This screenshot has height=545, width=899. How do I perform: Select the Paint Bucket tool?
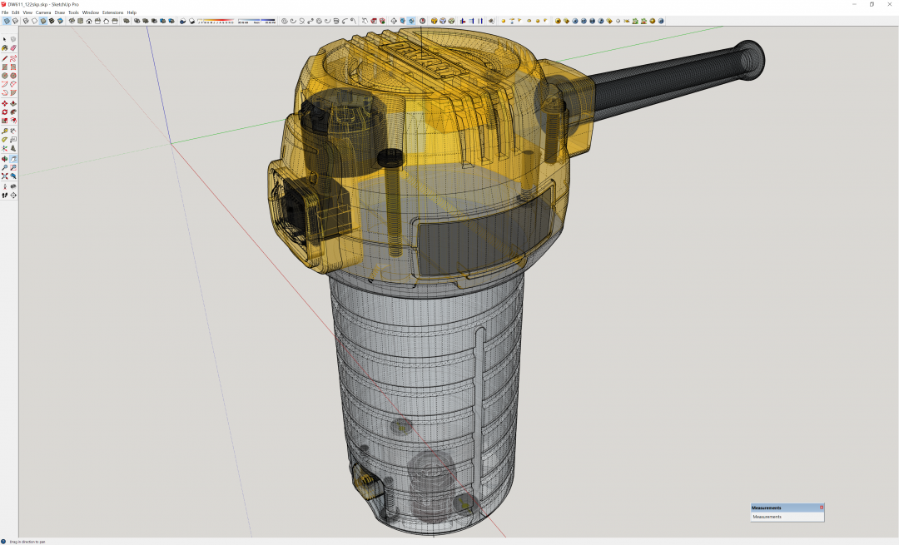5,48
